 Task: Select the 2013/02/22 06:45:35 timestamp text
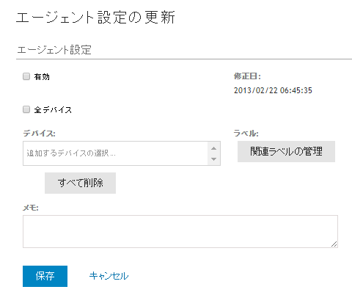(x=273, y=90)
